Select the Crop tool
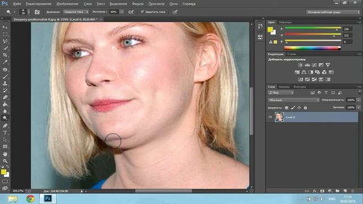Viewport: 363px width, 204px height. 5,55
